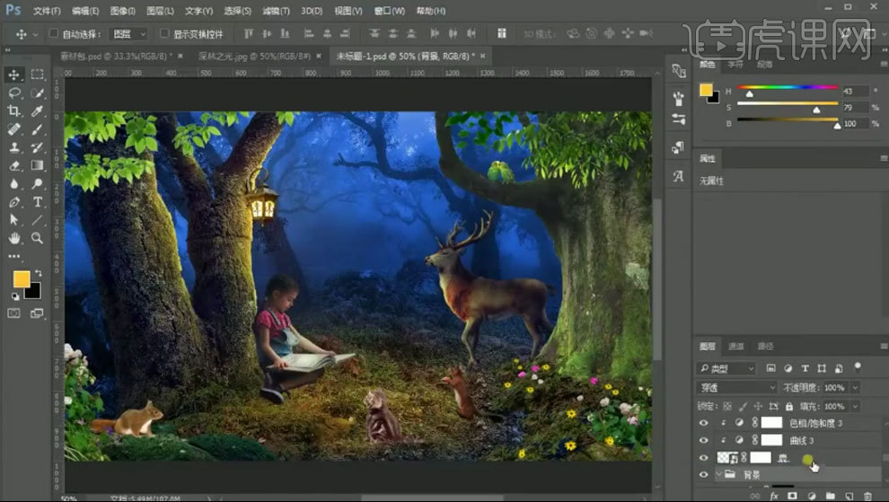
Task: Select the Lasso tool
Action: 14,92
